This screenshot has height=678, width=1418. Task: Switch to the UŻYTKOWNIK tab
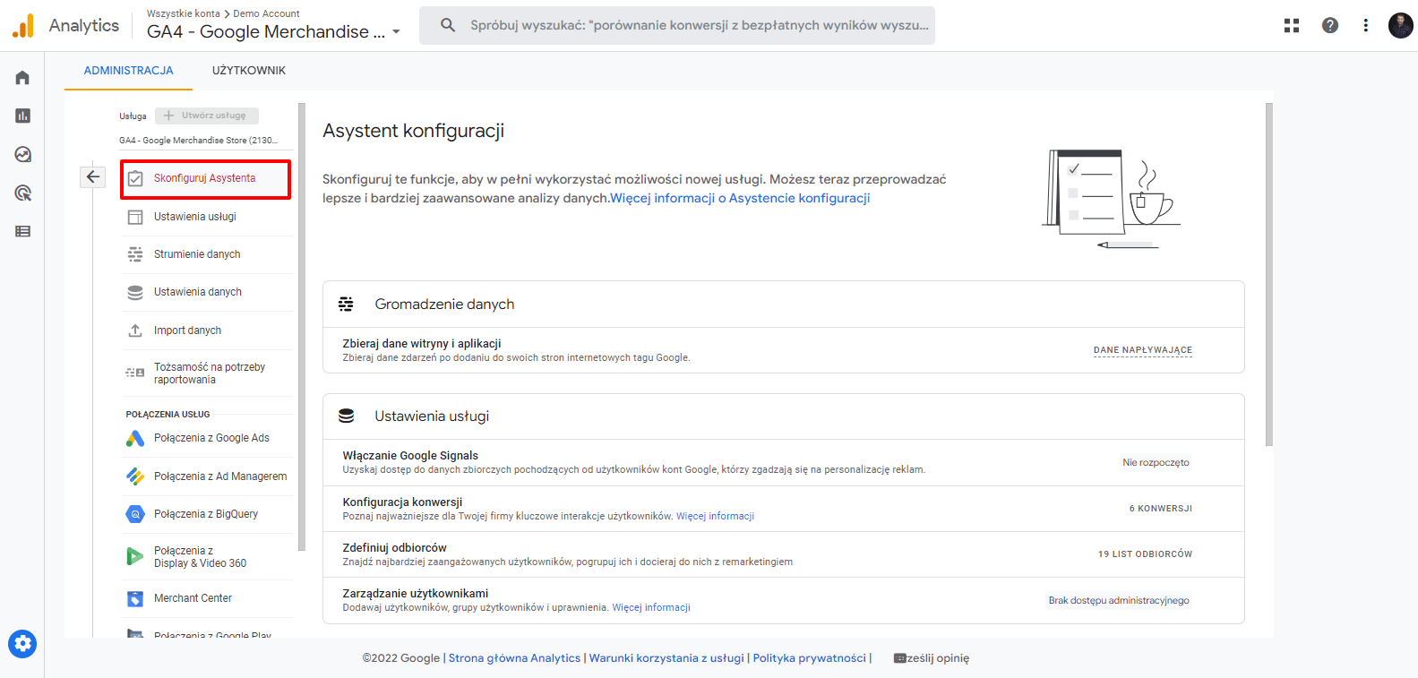[x=249, y=71]
